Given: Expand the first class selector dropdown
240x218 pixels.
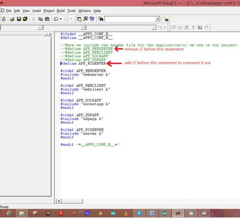Looking at the screenshot, I should [x=40, y=27].
